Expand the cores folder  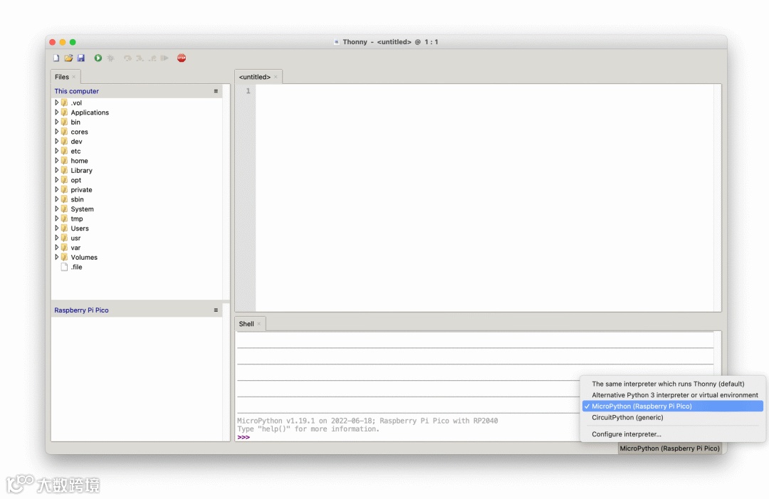[56, 132]
